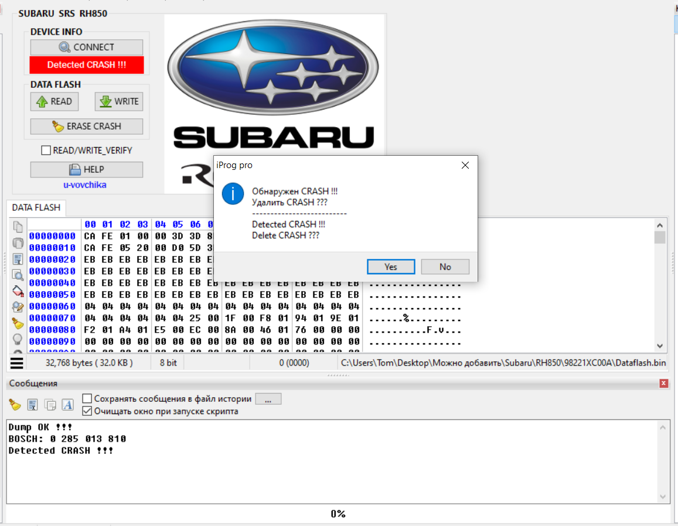
Task: Click the column header 04 in the hex editor
Action: [x=161, y=224]
